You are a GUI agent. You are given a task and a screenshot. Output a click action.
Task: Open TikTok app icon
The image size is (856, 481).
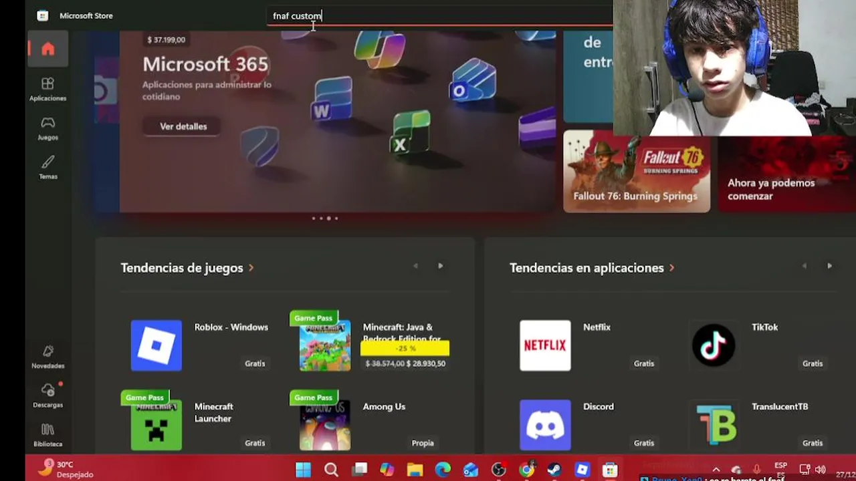tap(714, 345)
